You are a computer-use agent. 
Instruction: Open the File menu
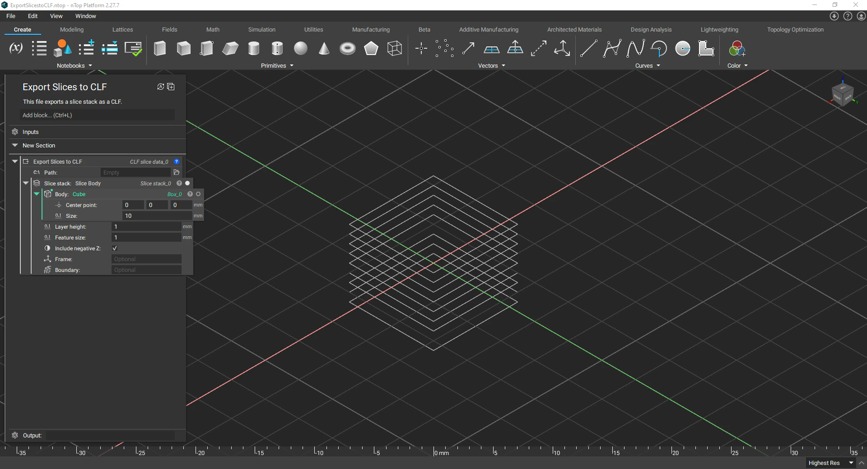10,16
